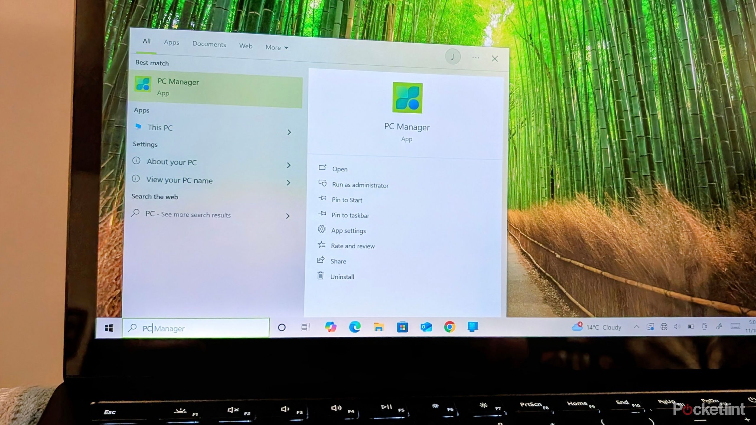
Task: Click Uninstall for PC Manager
Action: (342, 277)
